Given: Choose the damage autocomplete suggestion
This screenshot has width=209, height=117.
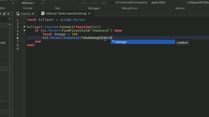Looking at the screenshot, I should 143,42.
